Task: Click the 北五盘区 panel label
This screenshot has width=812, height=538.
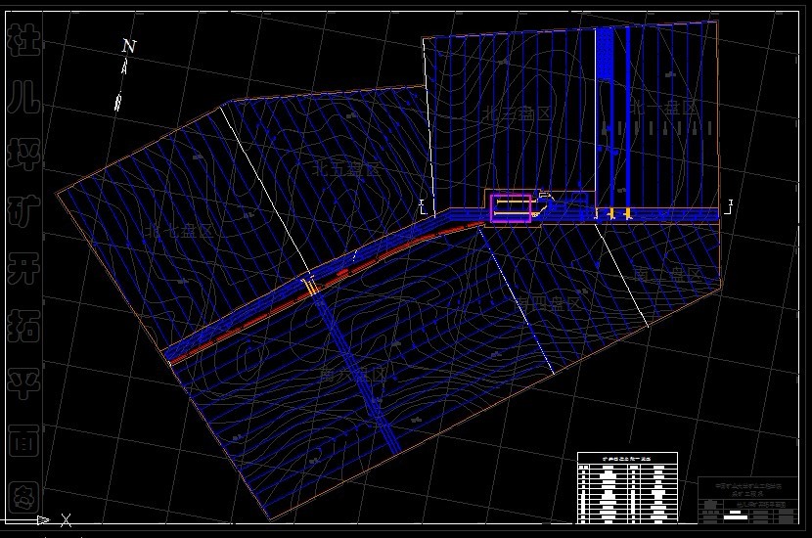Action: point(347,169)
